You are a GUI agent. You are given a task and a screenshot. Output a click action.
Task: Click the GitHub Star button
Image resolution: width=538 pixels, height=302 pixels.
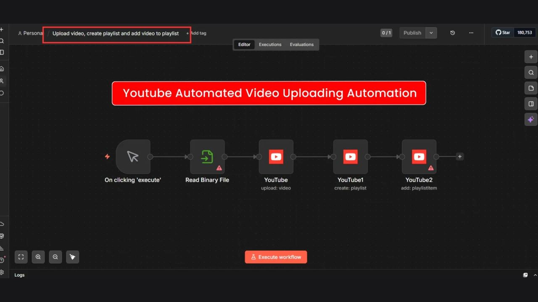click(x=503, y=33)
